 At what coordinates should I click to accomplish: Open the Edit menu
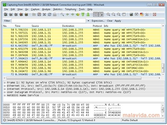click(13, 9)
